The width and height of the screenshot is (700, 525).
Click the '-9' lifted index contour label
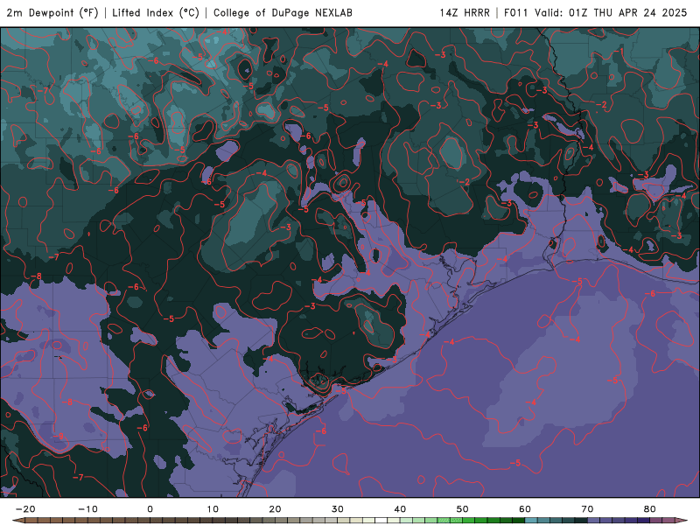[x=58, y=436]
